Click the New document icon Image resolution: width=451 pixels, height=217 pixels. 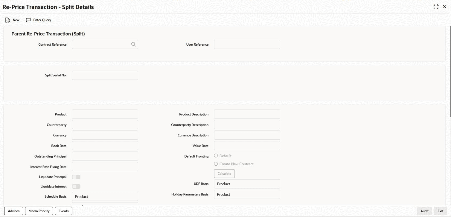[8, 20]
